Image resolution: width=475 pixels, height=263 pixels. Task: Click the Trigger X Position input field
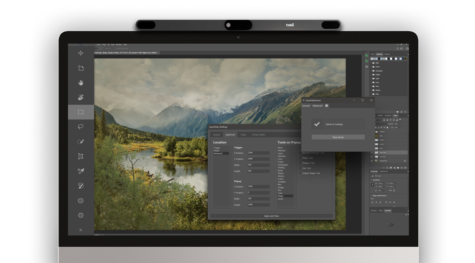tap(258, 153)
